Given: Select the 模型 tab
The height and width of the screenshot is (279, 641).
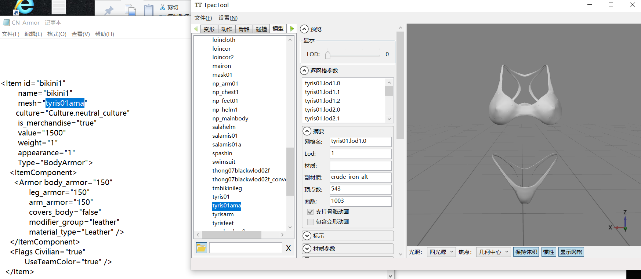Looking at the screenshot, I should tap(278, 28).
